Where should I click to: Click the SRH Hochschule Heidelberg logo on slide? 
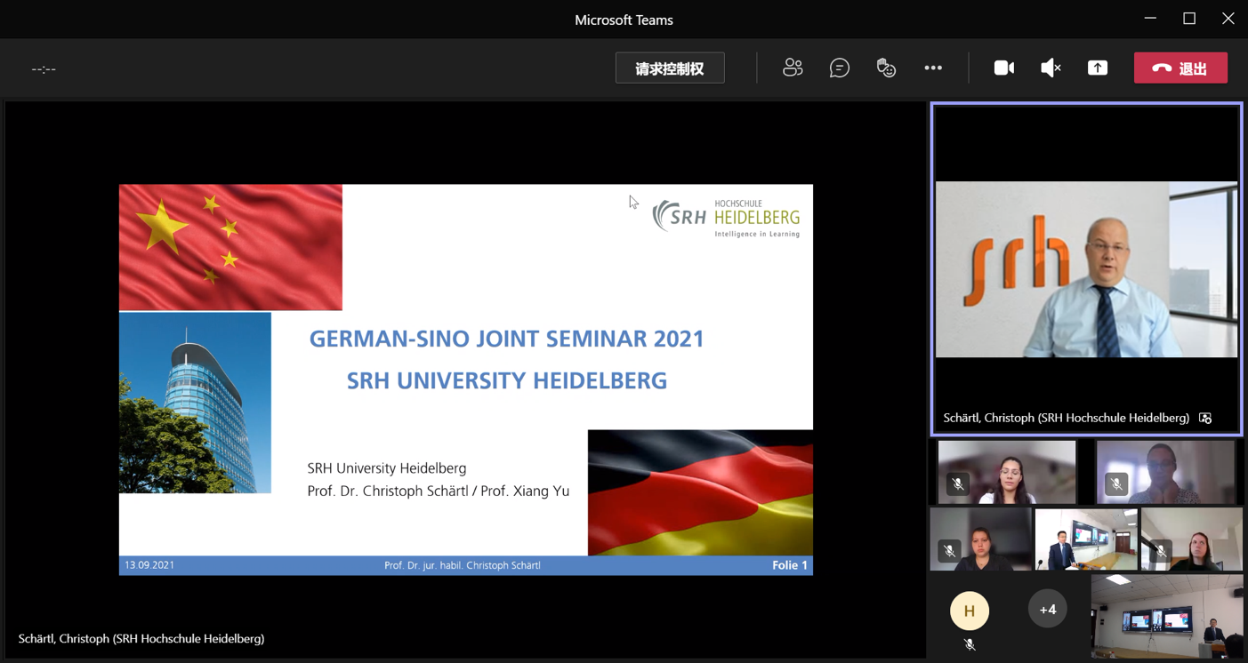click(726, 218)
